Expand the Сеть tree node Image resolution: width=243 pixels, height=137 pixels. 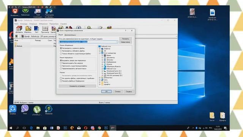coord(99,80)
